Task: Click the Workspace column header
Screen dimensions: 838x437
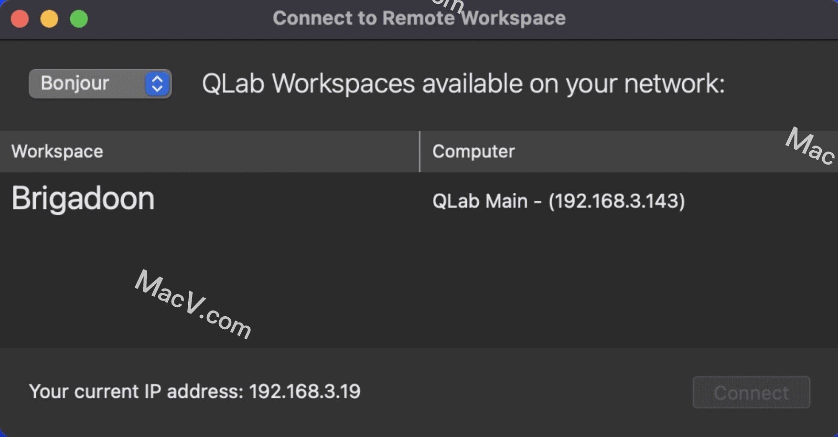Action: coord(57,151)
